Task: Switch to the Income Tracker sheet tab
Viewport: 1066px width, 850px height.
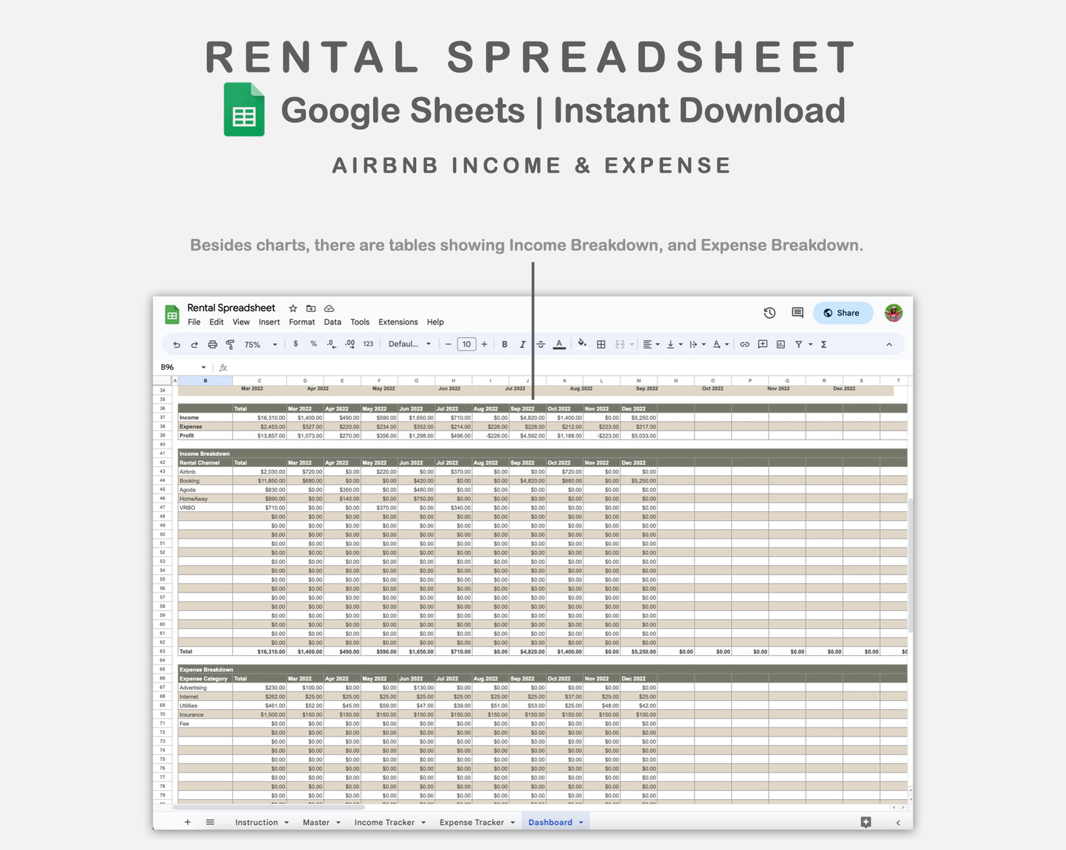Action: [x=384, y=822]
